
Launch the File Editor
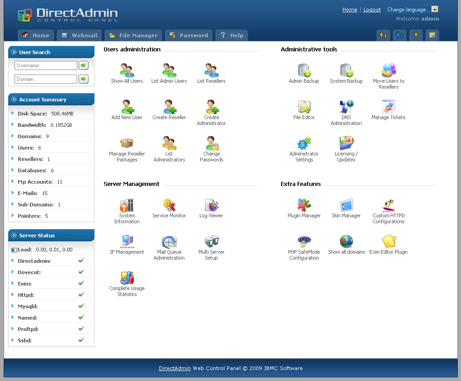pos(304,110)
